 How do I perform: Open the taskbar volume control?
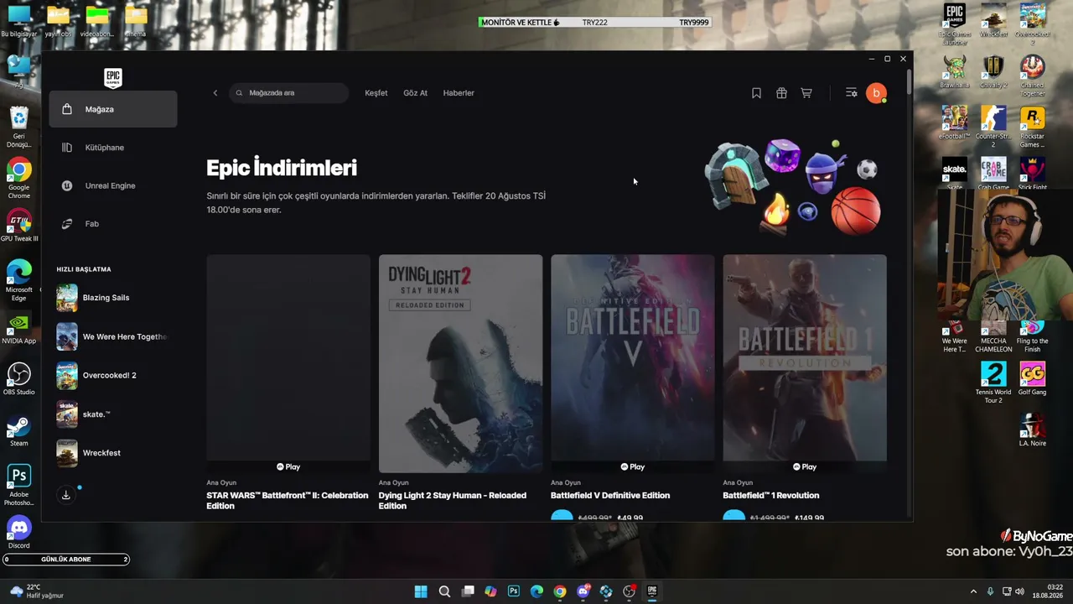[x=1021, y=591]
